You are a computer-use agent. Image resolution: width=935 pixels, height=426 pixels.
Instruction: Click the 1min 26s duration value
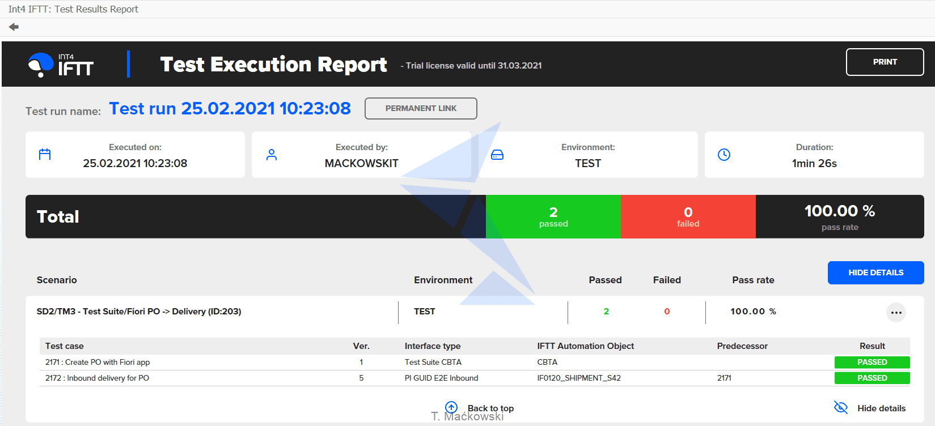pyautogui.click(x=814, y=163)
